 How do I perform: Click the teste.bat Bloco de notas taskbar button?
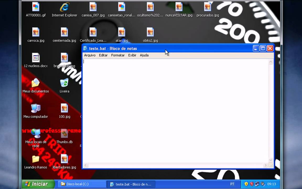[131, 184]
